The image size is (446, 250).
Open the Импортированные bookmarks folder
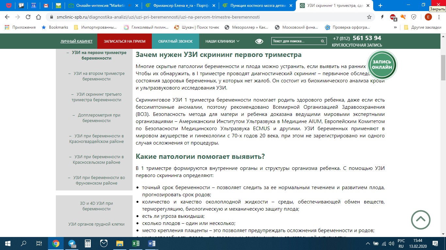tap(95, 27)
